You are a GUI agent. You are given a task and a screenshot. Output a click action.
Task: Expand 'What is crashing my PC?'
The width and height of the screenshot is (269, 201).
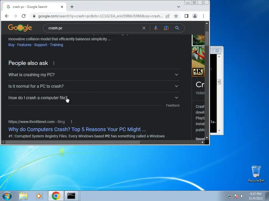[94, 75]
